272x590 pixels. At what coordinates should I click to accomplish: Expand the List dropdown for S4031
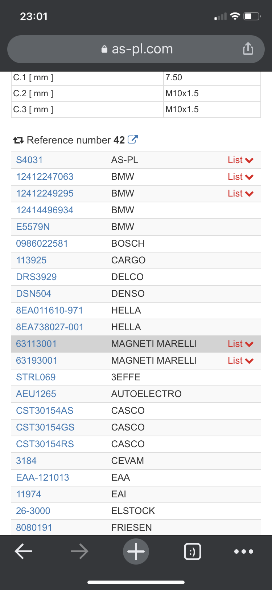(240, 160)
